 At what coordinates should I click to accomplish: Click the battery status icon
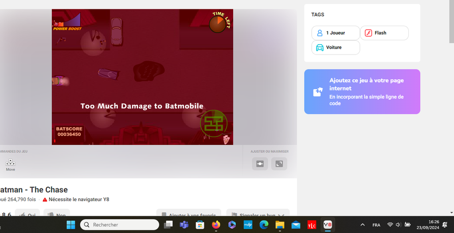(407, 225)
